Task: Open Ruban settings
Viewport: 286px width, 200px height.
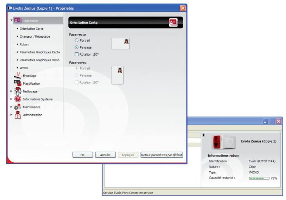Action: 24,44
